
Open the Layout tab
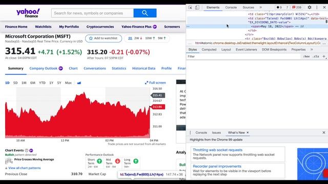226,50
